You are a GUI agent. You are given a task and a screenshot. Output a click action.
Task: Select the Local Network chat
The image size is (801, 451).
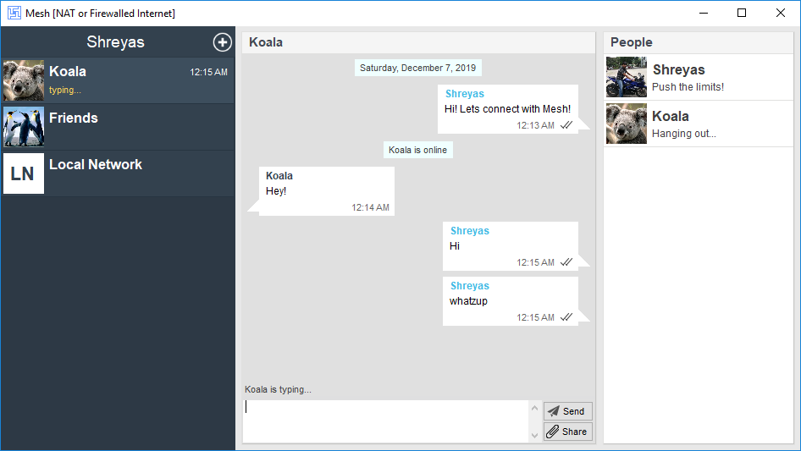(x=135, y=173)
